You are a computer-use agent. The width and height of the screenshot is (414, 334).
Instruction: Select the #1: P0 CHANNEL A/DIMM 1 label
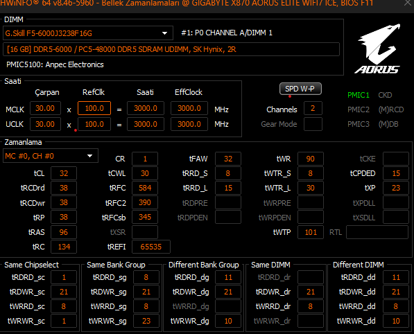click(227, 33)
